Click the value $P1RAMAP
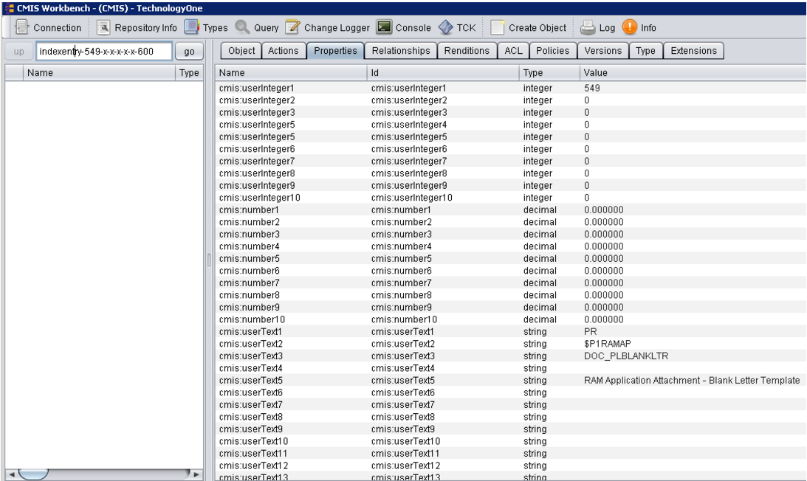Image resolution: width=807 pixels, height=481 pixels. click(608, 344)
